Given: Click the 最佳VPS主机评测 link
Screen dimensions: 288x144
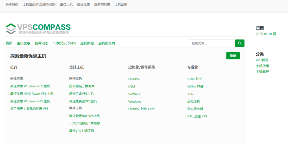Looking at the screenshot, I should coord(82,131).
